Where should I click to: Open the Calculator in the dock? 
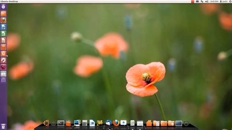84,123
